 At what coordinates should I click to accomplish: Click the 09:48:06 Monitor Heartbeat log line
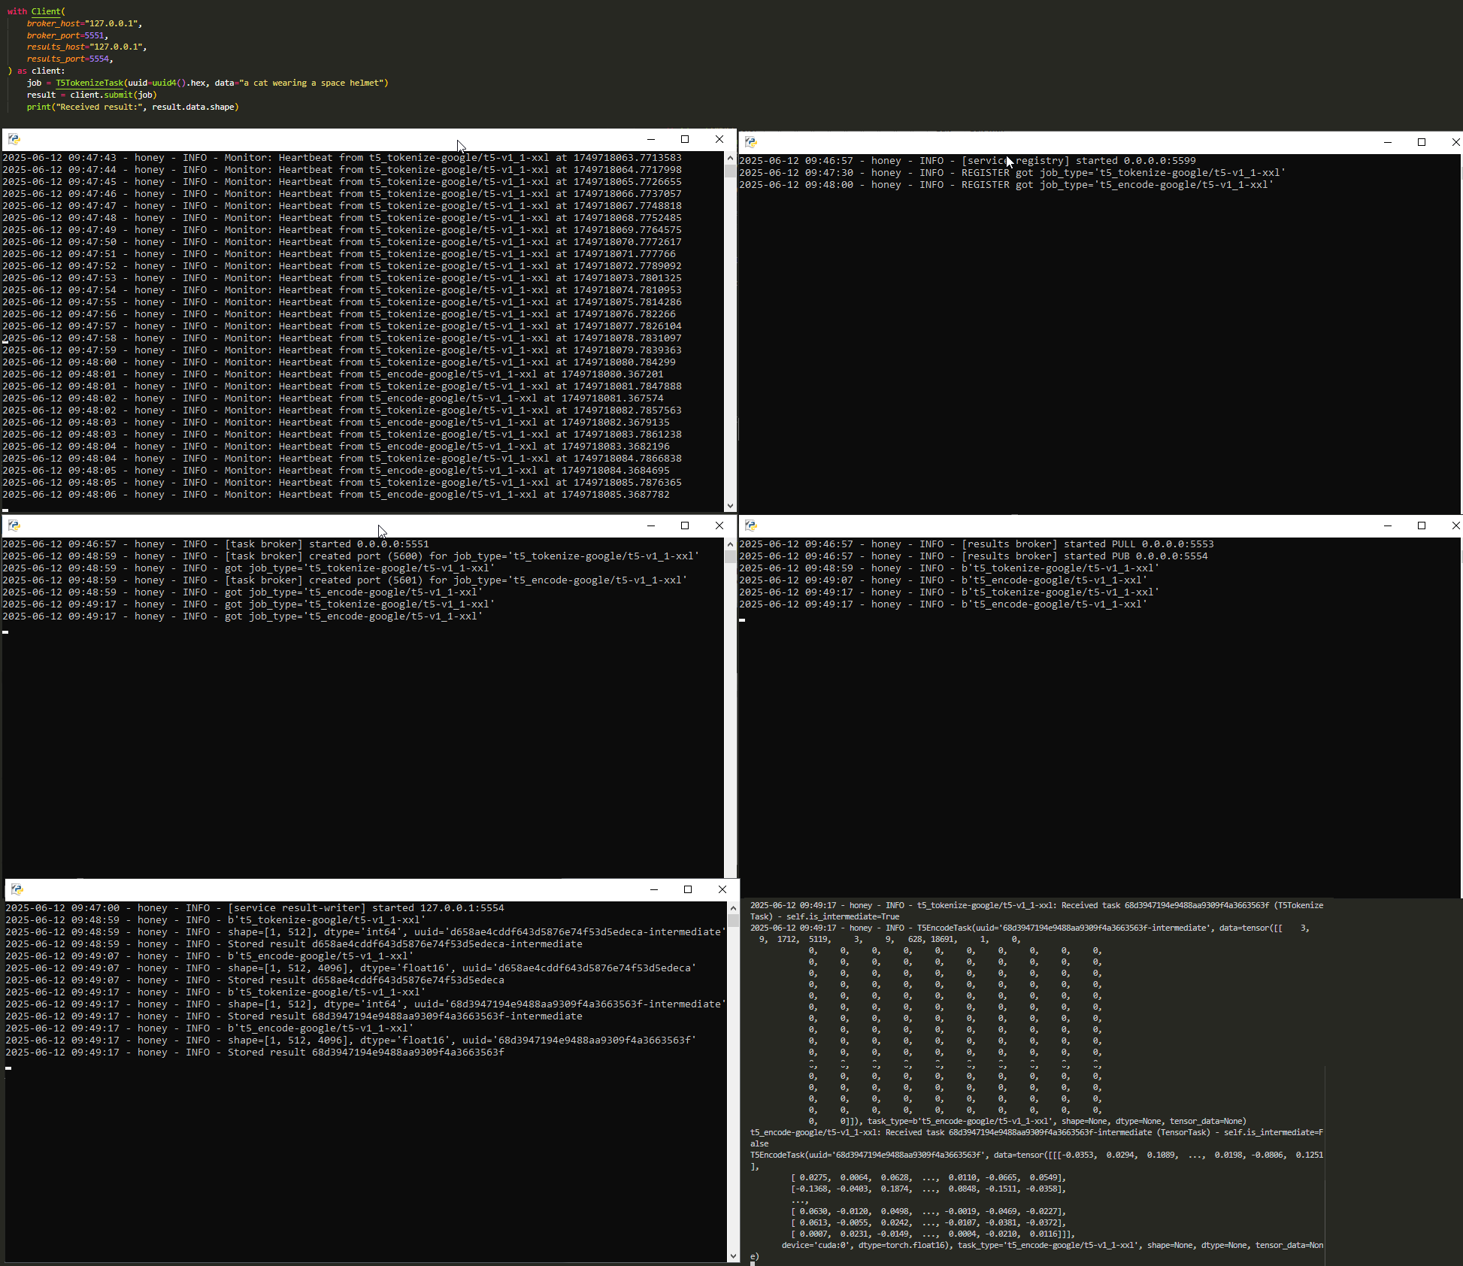point(336,495)
